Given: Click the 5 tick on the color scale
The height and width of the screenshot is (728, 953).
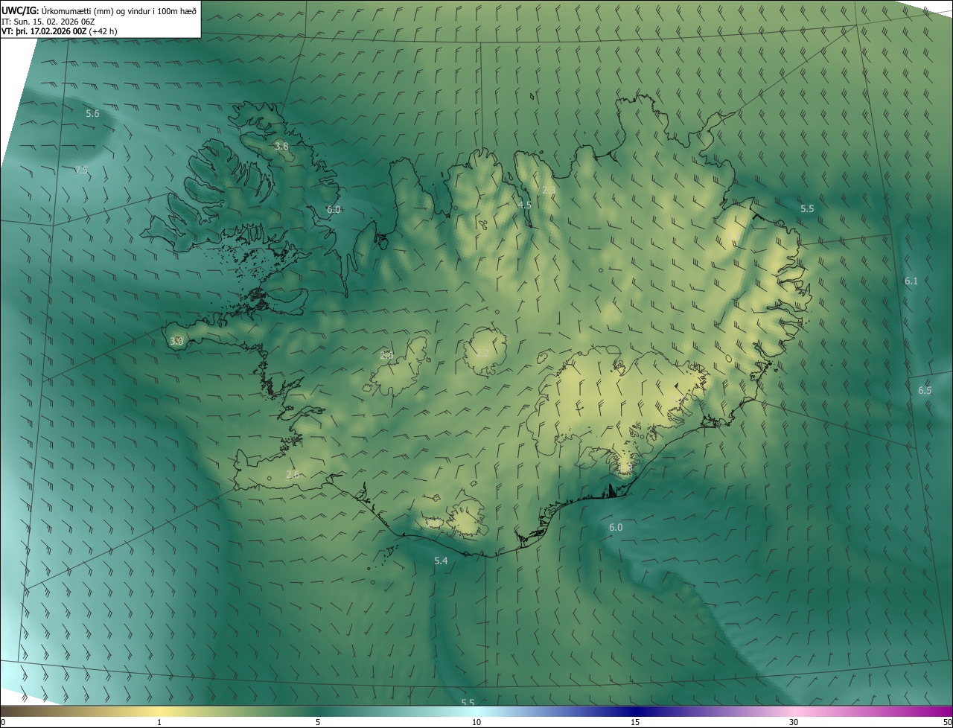Looking at the screenshot, I should click(318, 722).
